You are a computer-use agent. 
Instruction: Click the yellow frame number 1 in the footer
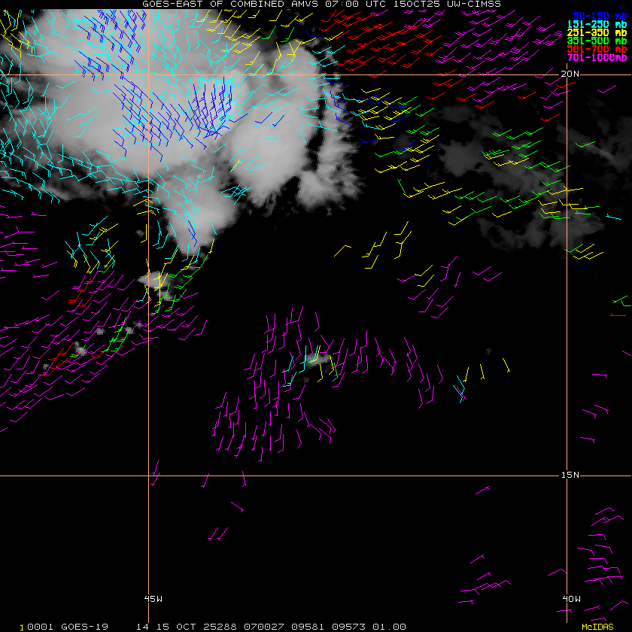pos(22,627)
